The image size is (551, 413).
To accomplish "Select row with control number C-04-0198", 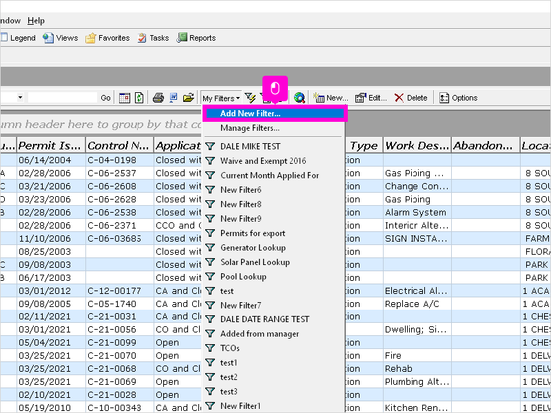I will point(112,160).
